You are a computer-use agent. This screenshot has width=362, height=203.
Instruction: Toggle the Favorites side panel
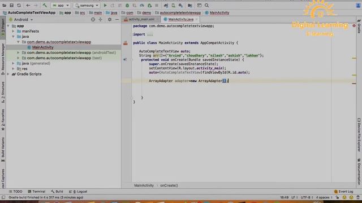3,120
